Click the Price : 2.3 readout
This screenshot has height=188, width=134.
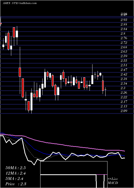tap(16, 184)
